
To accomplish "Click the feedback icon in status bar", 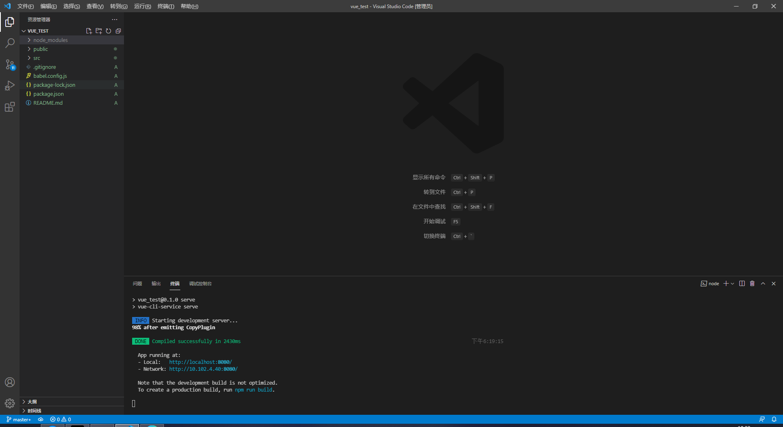I will 762,419.
